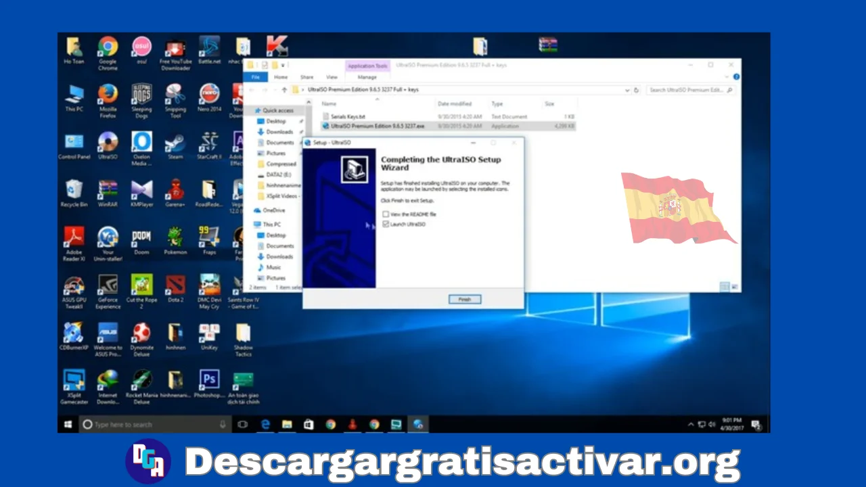
Task: Open the Battle.net desktop icon
Action: pos(210,51)
